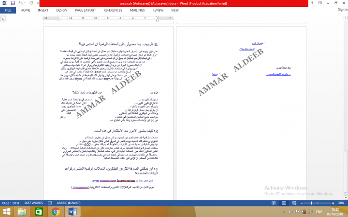Switch to the REFERENCES tab
The width and height of the screenshot is (348, 217).
pos(113,10)
